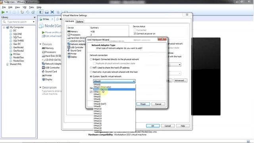Click the Take Snapshot toolbar icon
Screen dimensions: 254x143
[x=22, y=12]
